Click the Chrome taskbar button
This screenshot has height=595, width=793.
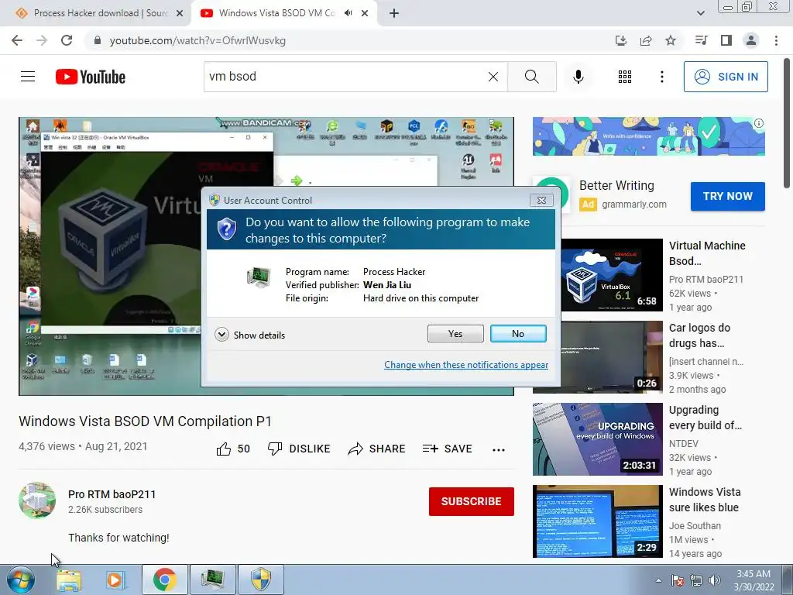pos(164,580)
